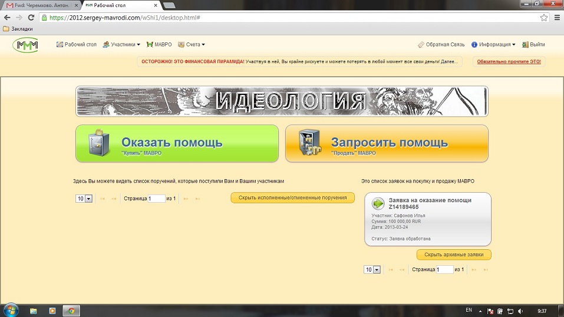
Task: Open Windows Explorer from taskbar
Action: pos(34,311)
